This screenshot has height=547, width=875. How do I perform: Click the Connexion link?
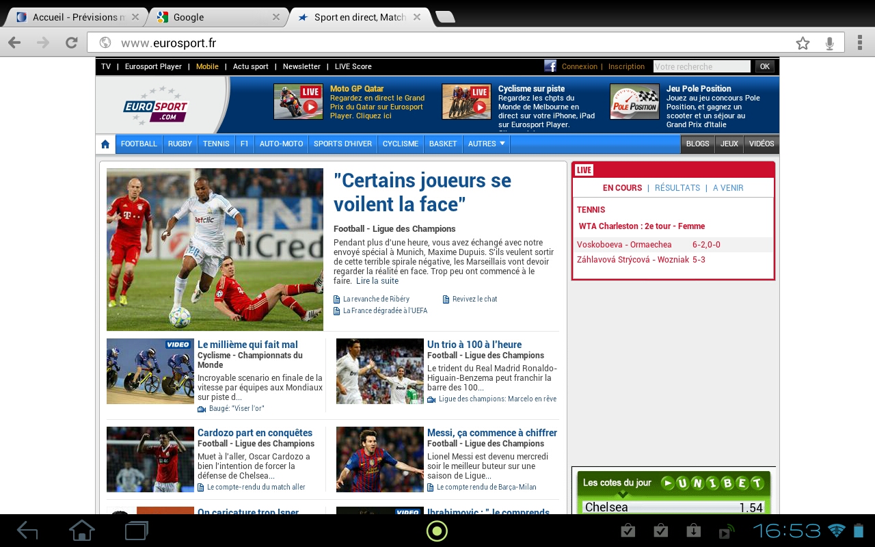(x=580, y=67)
